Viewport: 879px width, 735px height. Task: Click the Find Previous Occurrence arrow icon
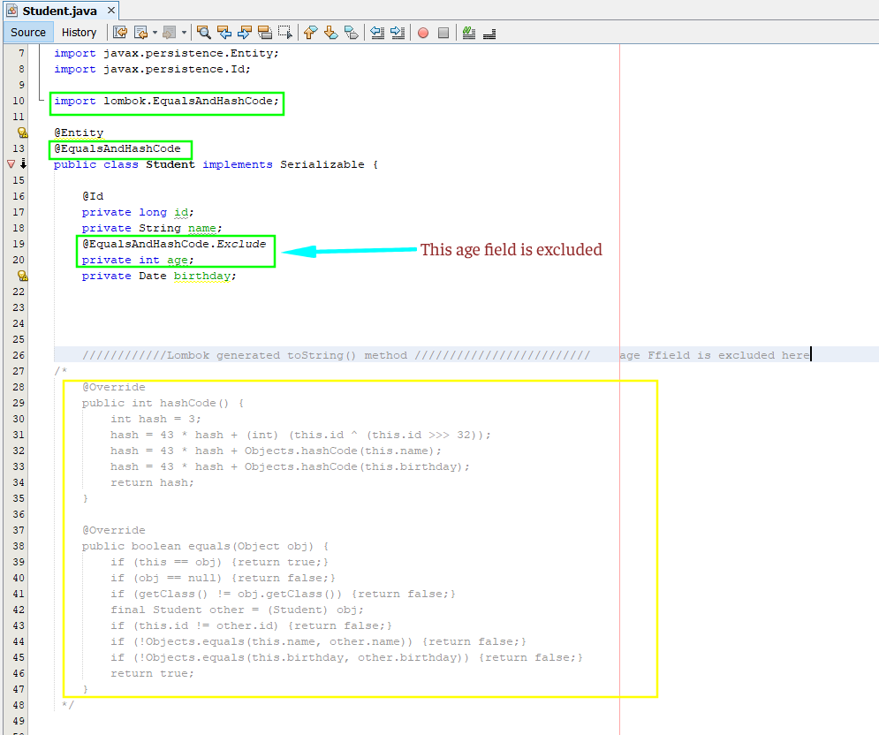point(225,32)
